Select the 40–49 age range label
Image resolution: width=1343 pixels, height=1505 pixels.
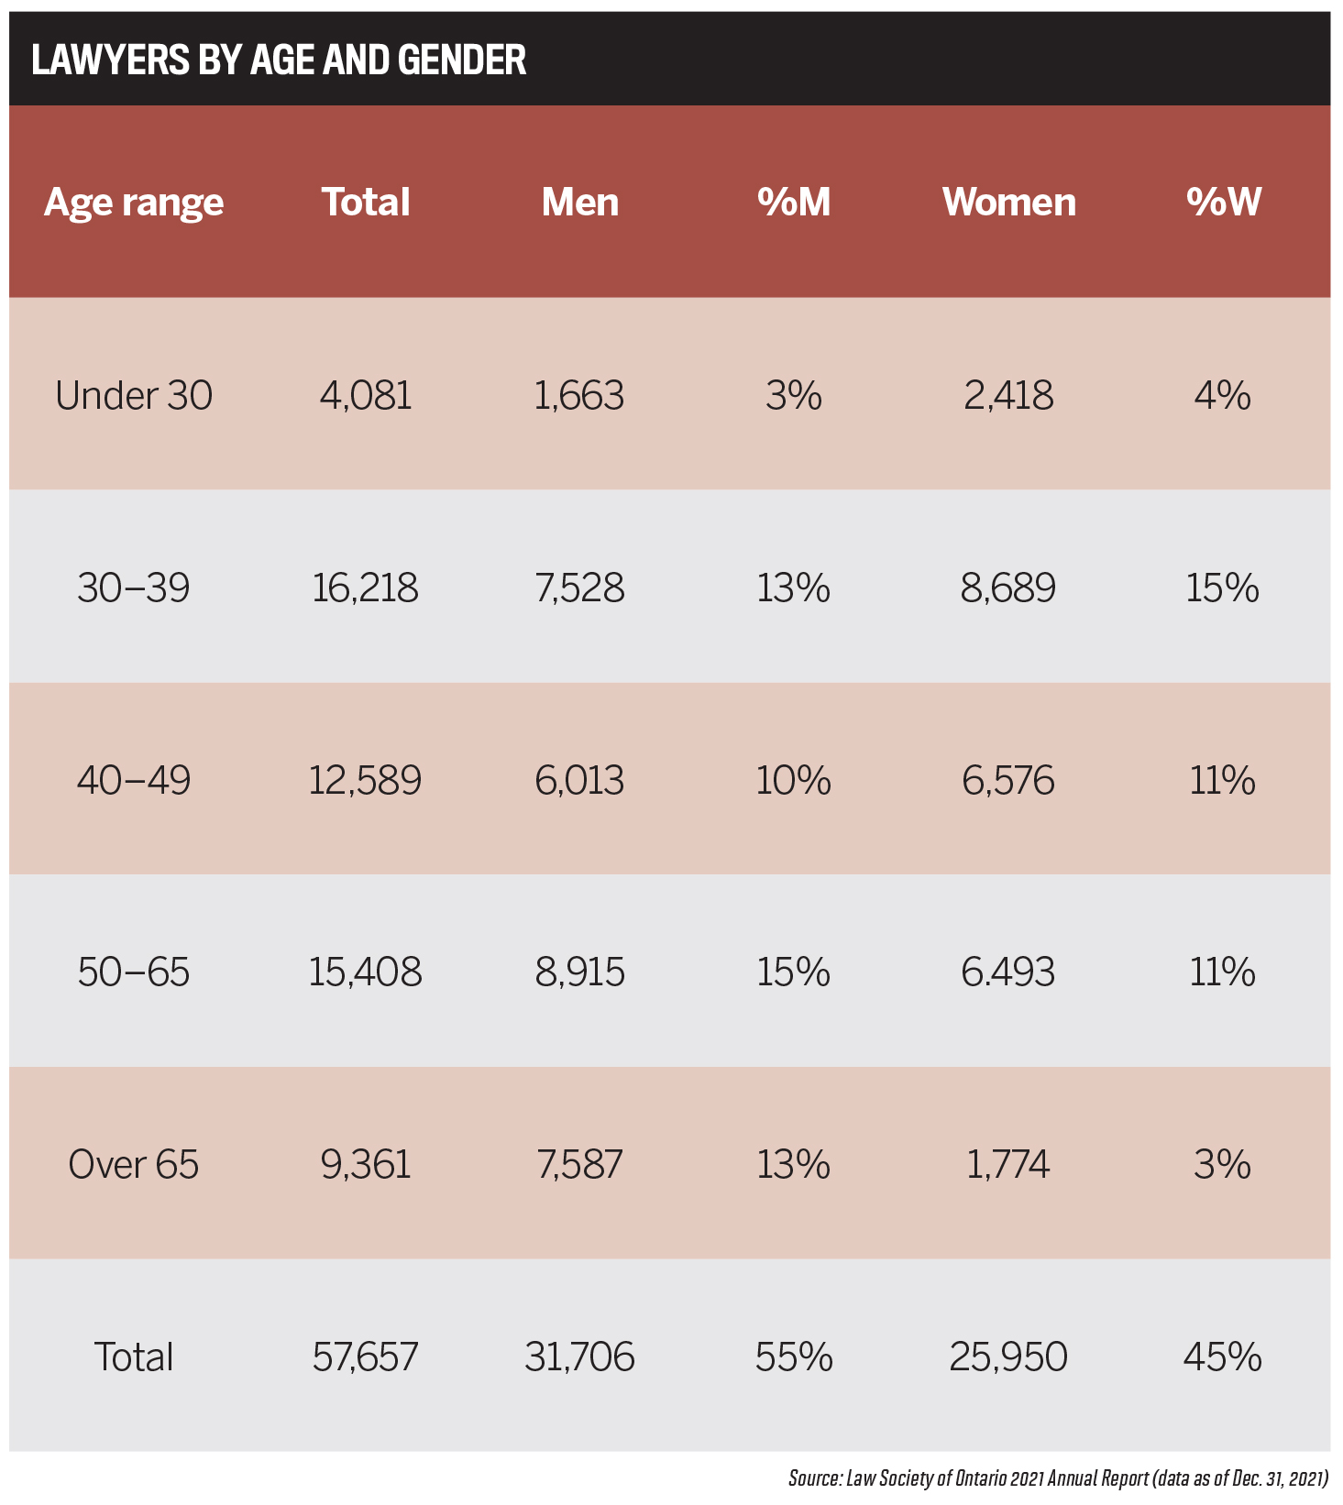tap(134, 780)
